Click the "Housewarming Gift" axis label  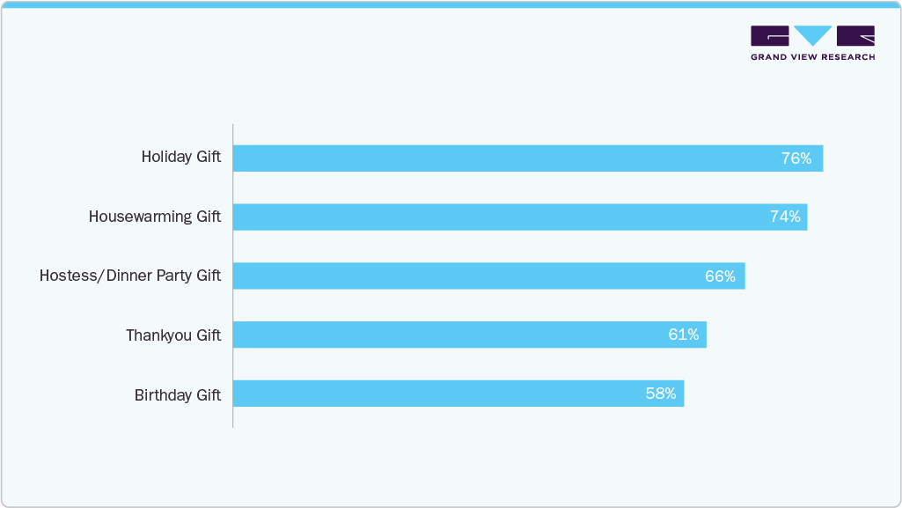click(155, 217)
